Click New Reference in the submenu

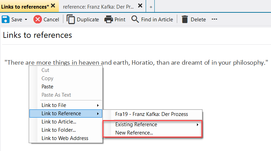point(134,133)
